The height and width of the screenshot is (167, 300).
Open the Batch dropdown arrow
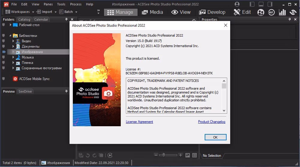76,12
